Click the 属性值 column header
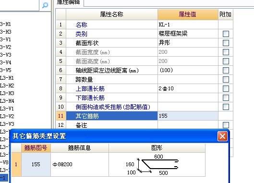 tap(188, 14)
